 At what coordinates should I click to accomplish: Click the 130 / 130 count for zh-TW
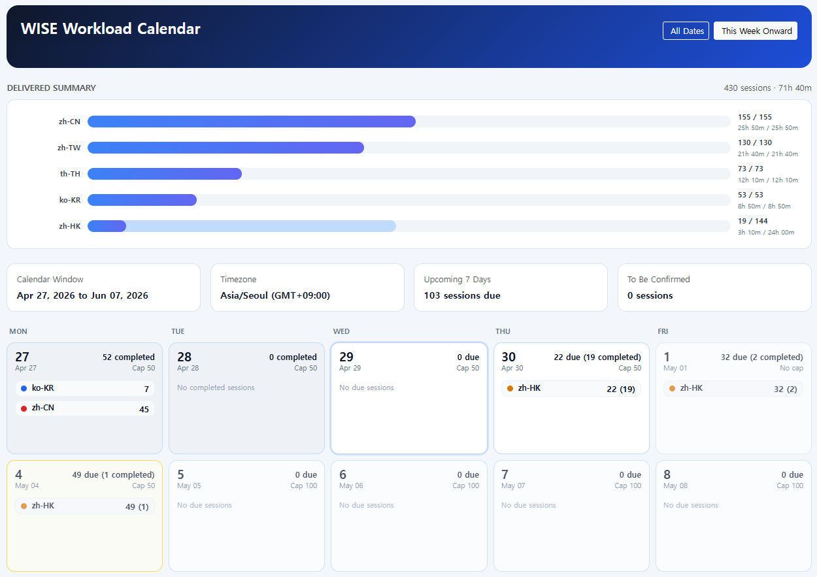pos(755,143)
